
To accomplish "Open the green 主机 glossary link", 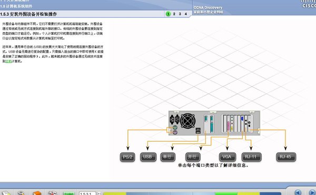I will [8, 61].
